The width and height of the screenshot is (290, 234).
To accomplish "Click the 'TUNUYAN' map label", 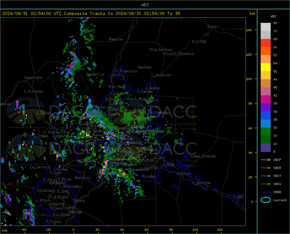I will (x=75, y=212).
